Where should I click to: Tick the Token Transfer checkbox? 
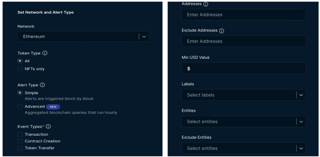[20, 148]
